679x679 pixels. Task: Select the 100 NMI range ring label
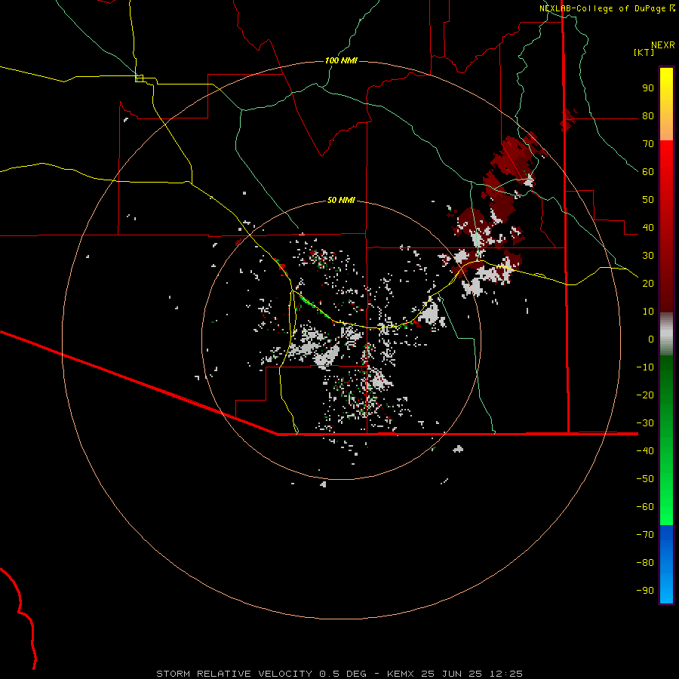pyautogui.click(x=341, y=60)
